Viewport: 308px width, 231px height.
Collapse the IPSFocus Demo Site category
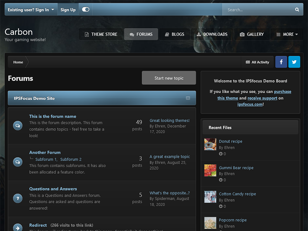(188, 98)
